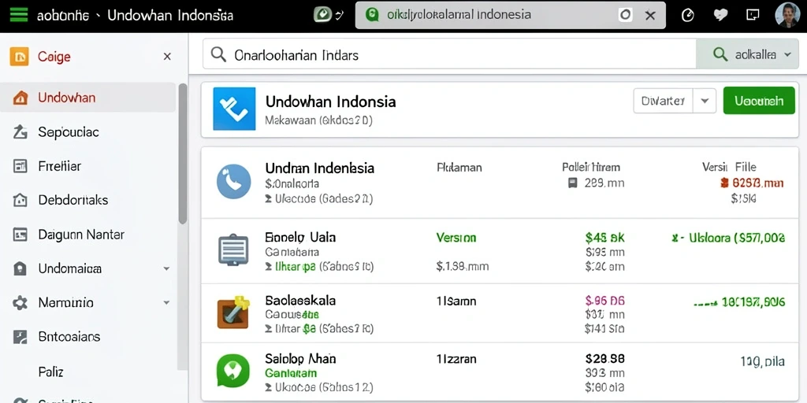Open the Baolaeskala list entry
Viewport: 807px width, 403px height.
point(500,313)
